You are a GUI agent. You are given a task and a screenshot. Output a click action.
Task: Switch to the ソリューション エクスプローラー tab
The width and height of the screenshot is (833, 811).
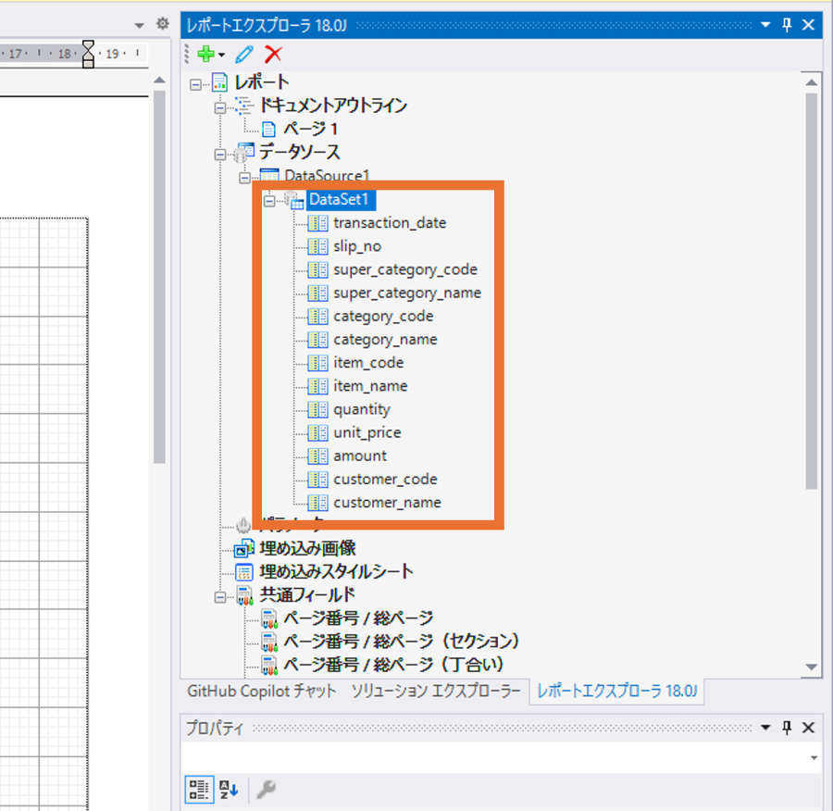[435, 692]
